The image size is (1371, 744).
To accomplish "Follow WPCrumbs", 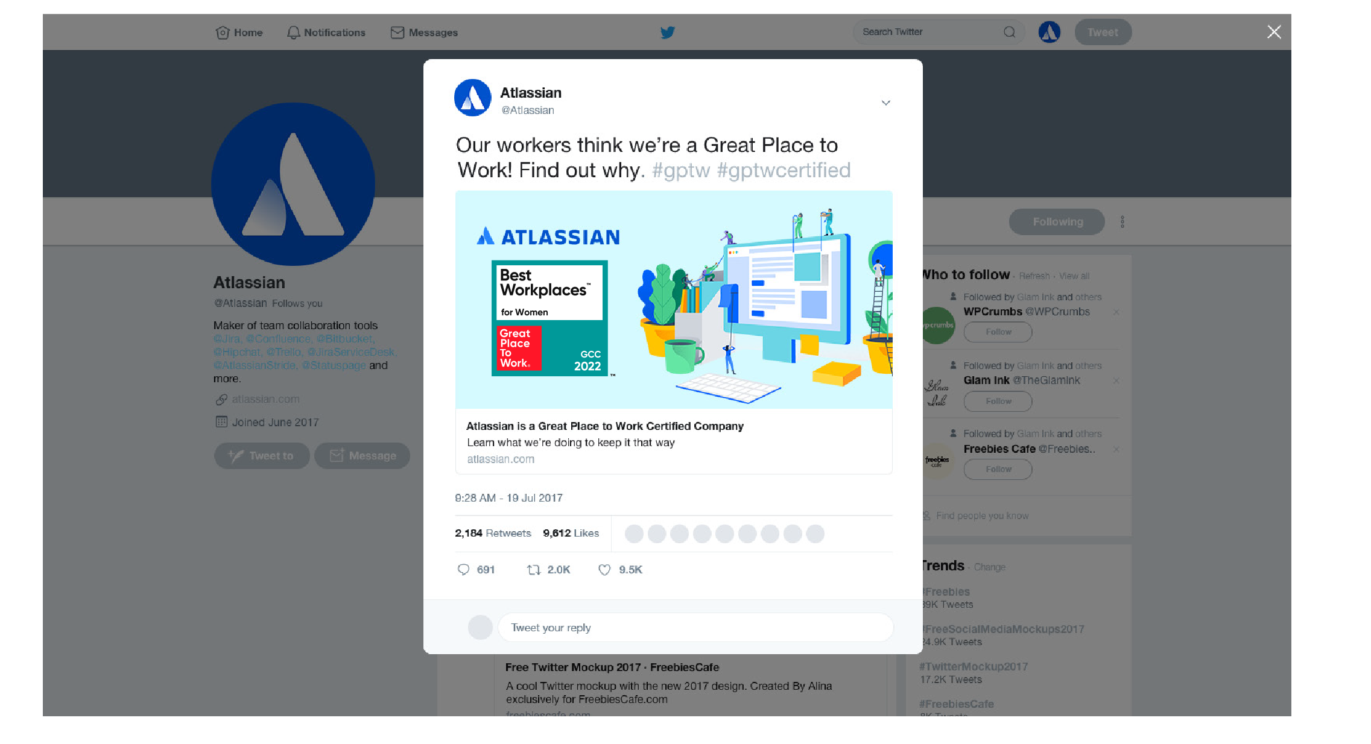I will point(998,332).
